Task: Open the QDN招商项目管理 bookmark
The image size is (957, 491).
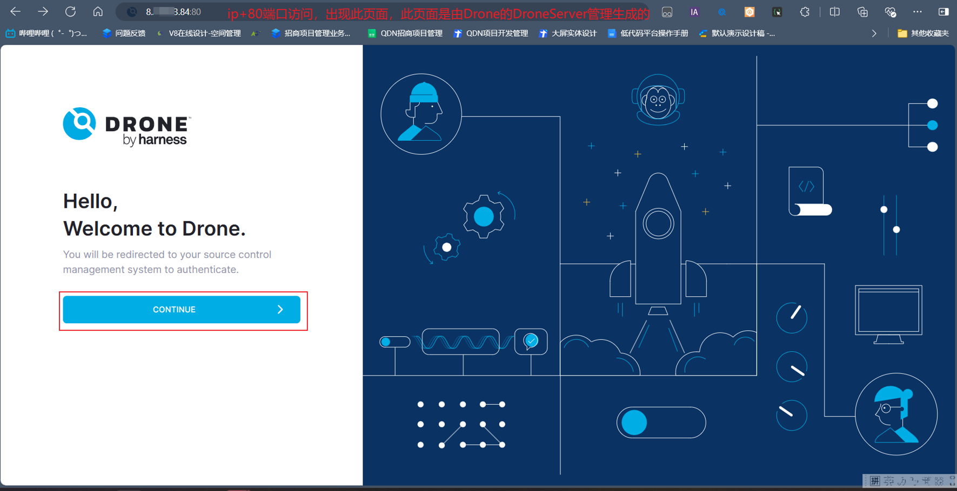Action: pyautogui.click(x=405, y=33)
